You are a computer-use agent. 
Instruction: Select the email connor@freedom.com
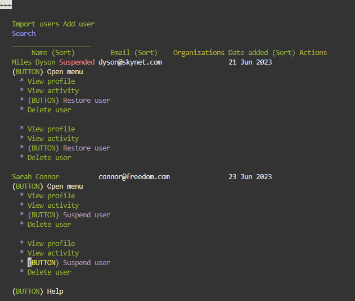point(134,177)
